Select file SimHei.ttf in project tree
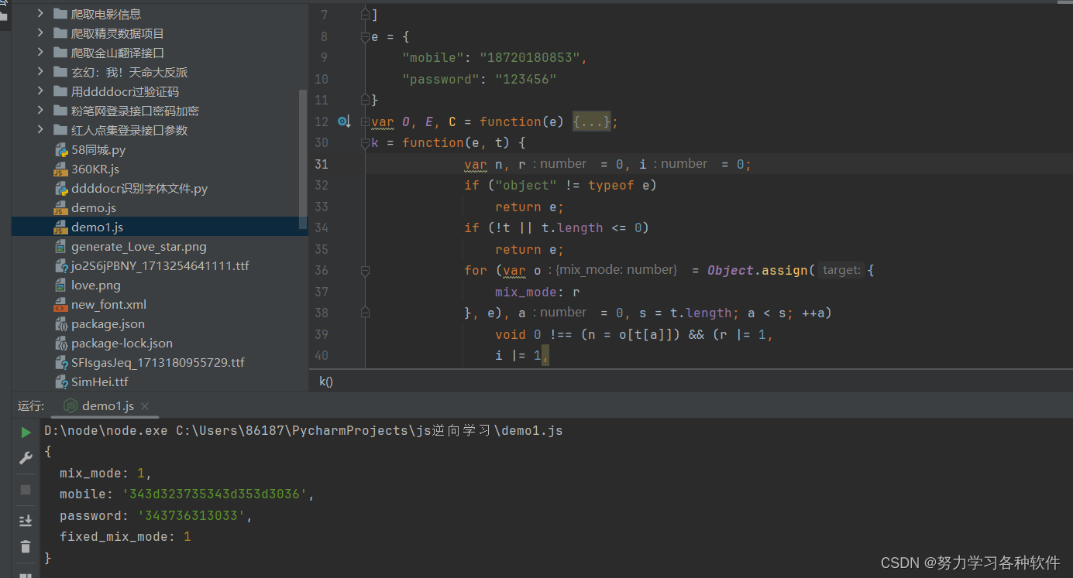 (100, 381)
